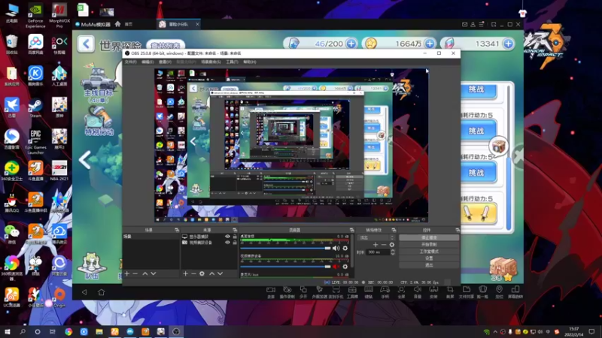This screenshot has width=602, height=338.
Task: Click the stop streaming button in OBS controls
Action: click(429, 237)
